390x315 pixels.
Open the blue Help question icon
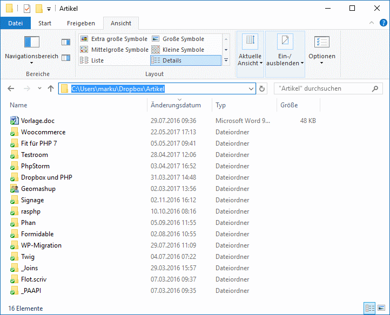pos(384,23)
